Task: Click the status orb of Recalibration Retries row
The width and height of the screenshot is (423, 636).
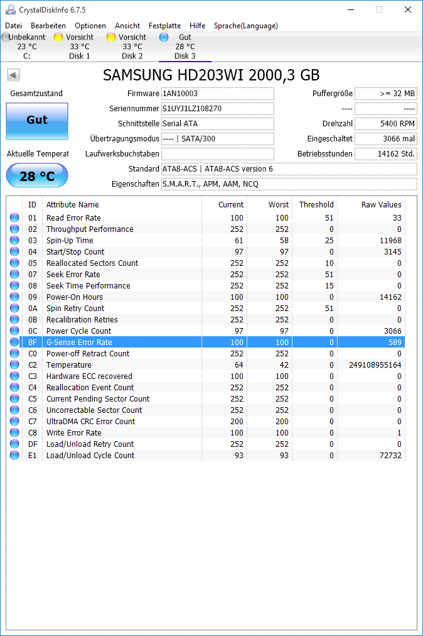Action: point(14,320)
